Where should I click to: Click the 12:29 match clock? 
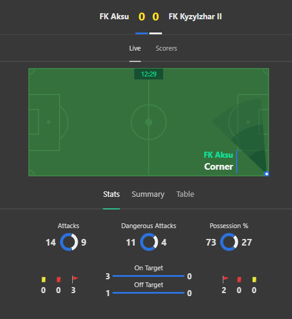pos(149,74)
